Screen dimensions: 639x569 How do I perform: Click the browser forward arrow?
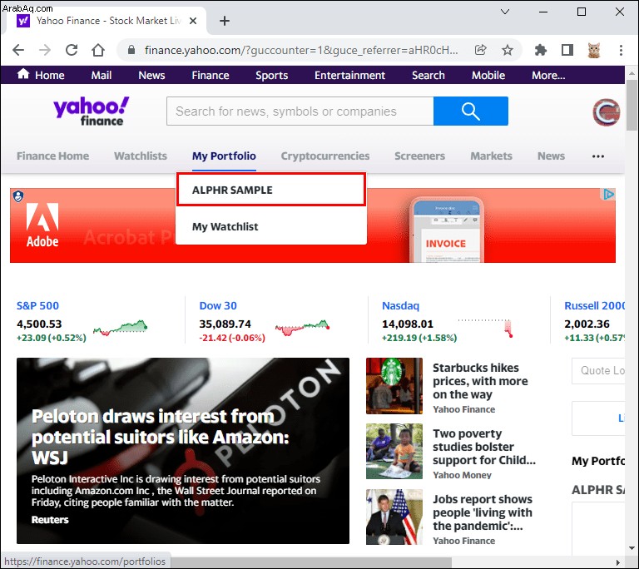pos(45,50)
